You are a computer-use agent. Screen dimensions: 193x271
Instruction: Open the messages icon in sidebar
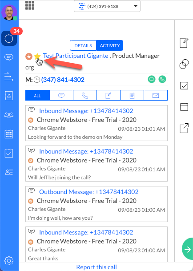pos(9,57)
